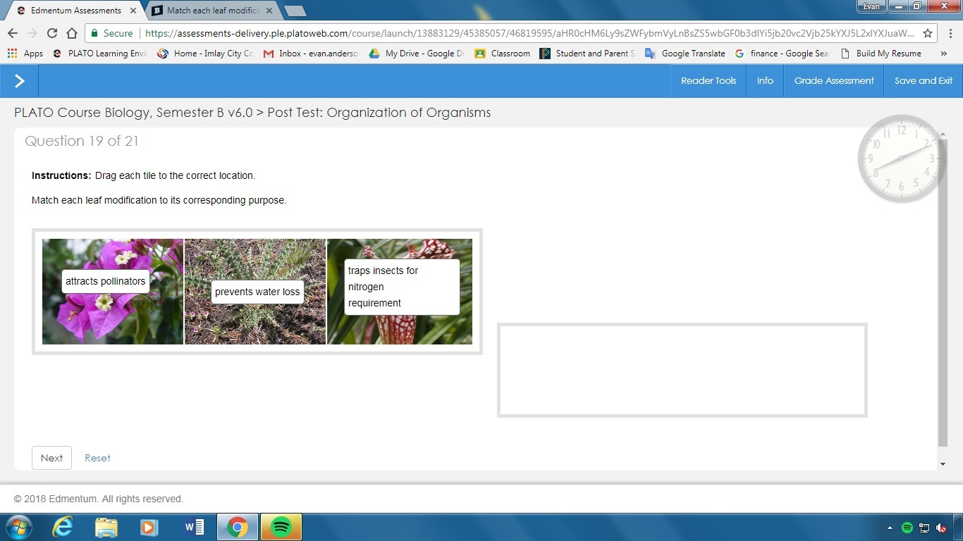This screenshot has width=963, height=541.
Task: Open File Explorer from the taskbar
Action: coord(106,527)
